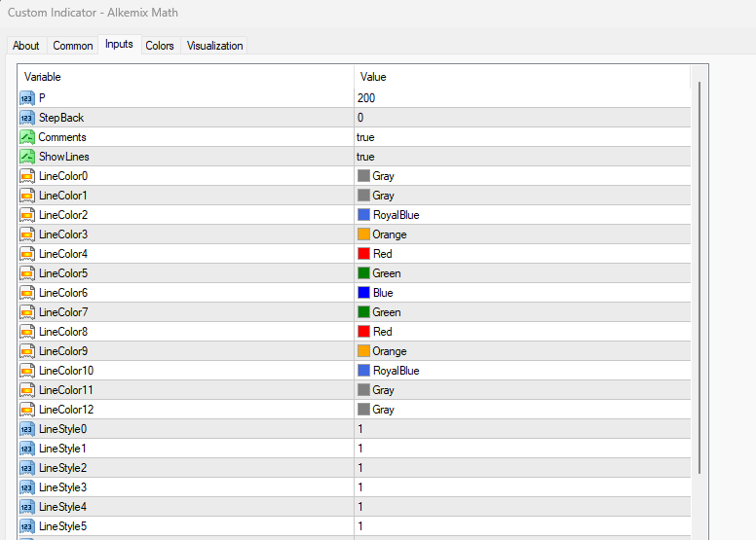The height and width of the screenshot is (540, 756).
Task: Toggle the ShowLines true value
Action: [365, 157]
